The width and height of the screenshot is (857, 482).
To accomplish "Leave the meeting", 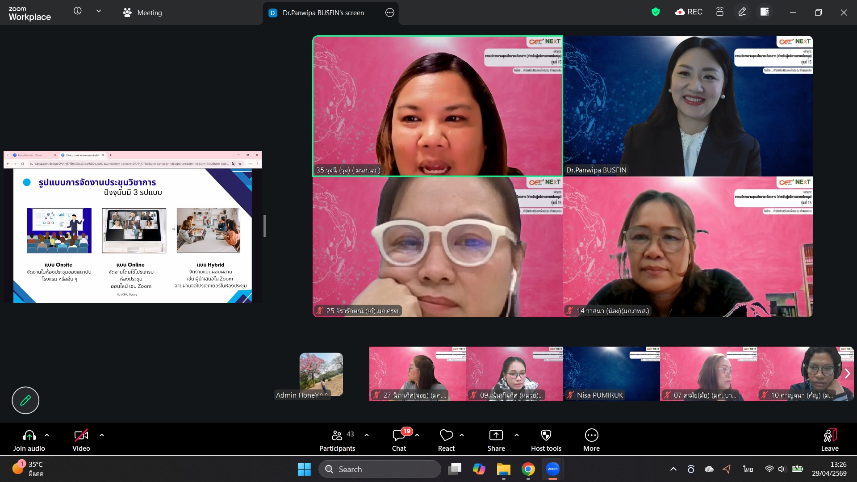I will [x=830, y=440].
